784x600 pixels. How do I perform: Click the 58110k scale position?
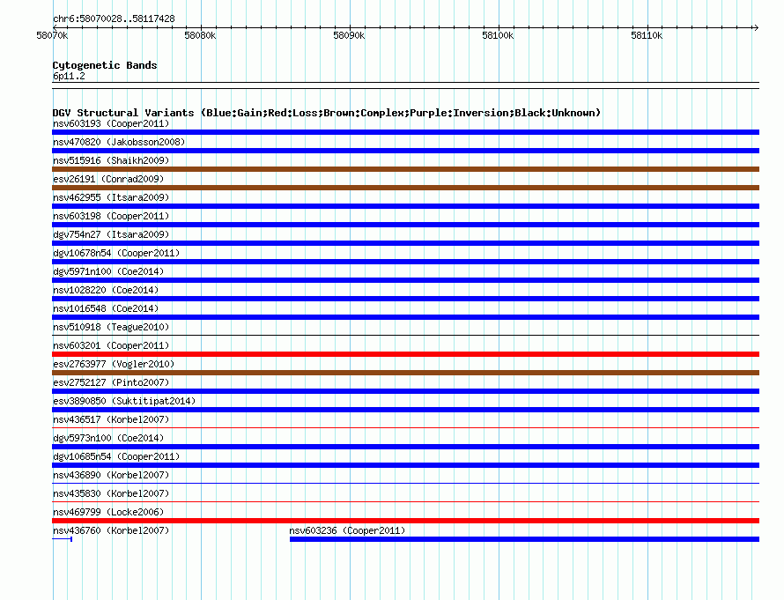click(x=647, y=35)
